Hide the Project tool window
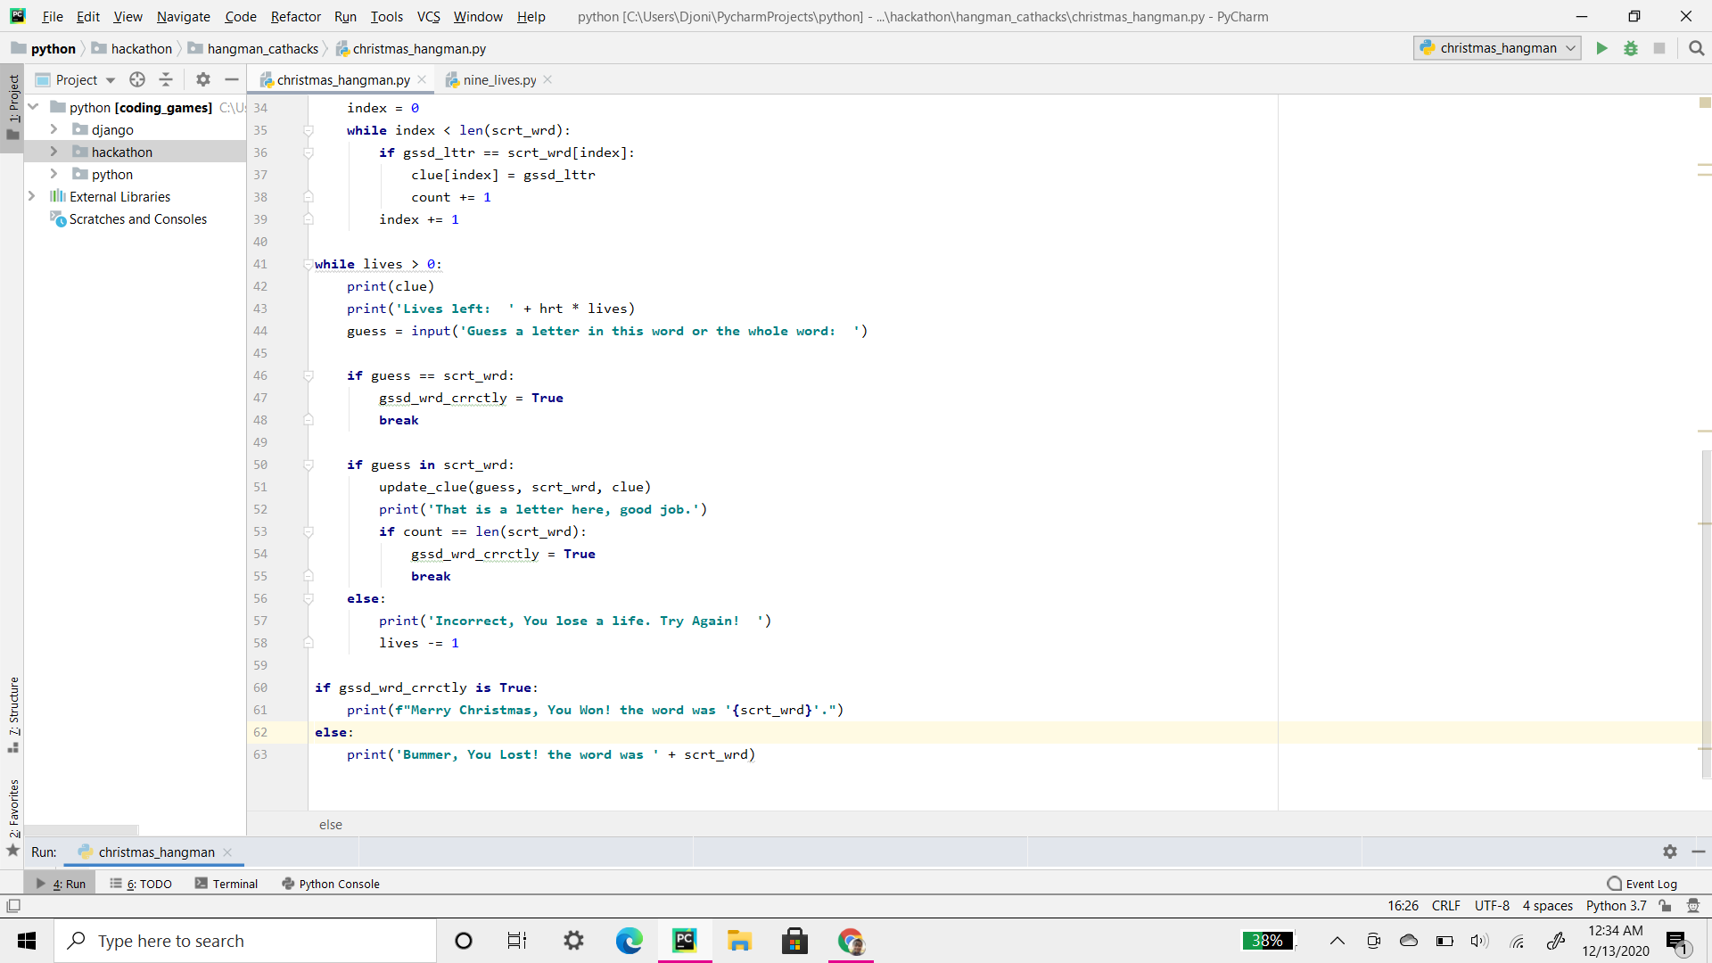The width and height of the screenshot is (1712, 963). pyautogui.click(x=232, y=79)
